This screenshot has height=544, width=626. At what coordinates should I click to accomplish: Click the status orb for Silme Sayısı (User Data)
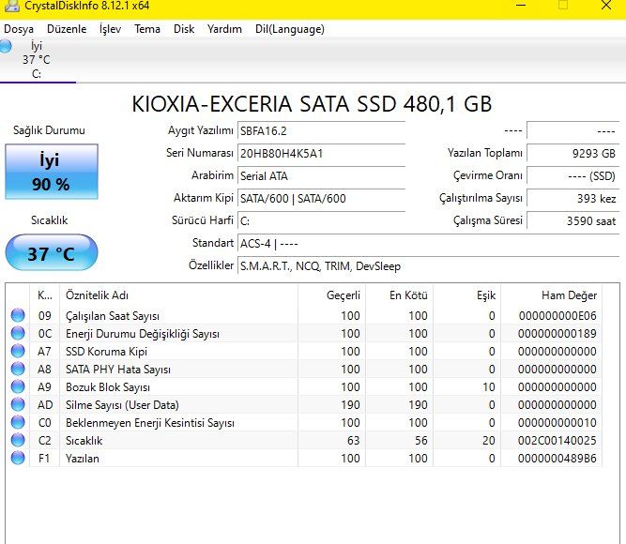pyautogui.click(x=18, y=404)
